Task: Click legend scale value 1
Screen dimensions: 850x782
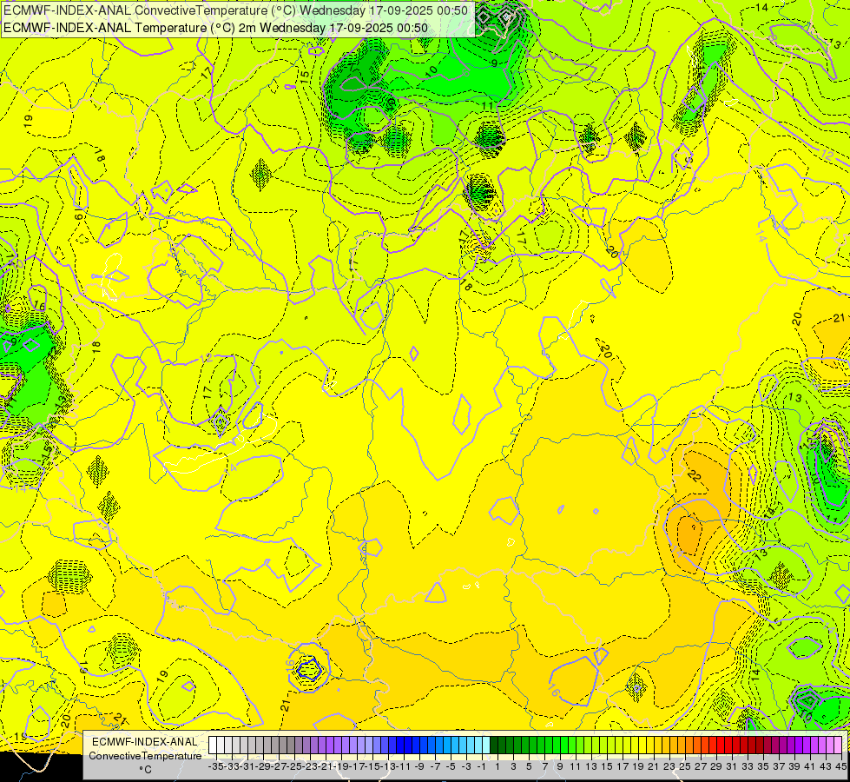Action: coord(497,767)
